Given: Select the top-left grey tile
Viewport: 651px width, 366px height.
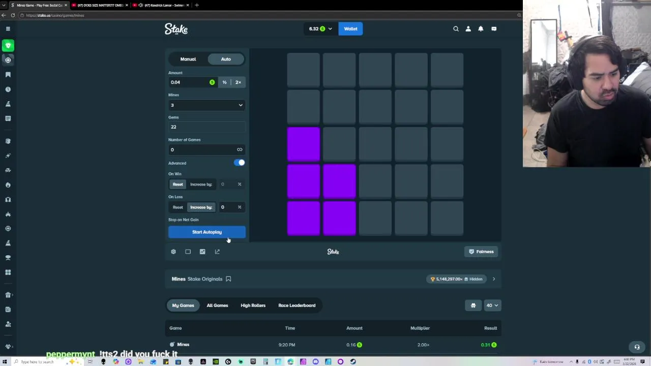Looking at the screenshot, I should (x=304, y=70).
